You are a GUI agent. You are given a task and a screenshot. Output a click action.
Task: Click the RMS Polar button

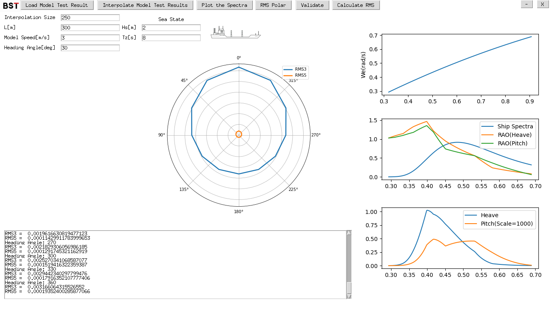click(x=273, y=5)
